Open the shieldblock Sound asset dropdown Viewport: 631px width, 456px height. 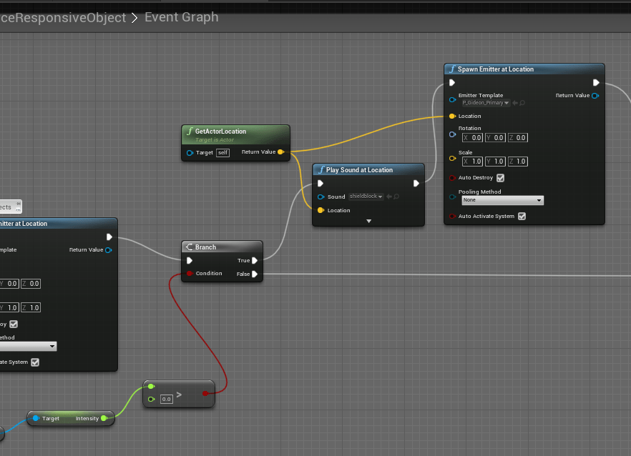point(366,197)
